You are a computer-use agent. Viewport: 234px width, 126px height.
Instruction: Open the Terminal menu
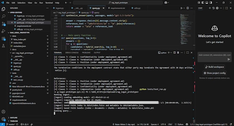(49, 3)
